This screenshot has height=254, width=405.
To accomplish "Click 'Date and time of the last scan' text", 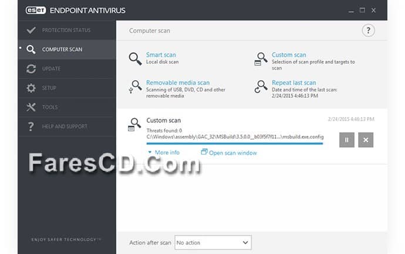I will pyautogui.click(x=304, y=90).
